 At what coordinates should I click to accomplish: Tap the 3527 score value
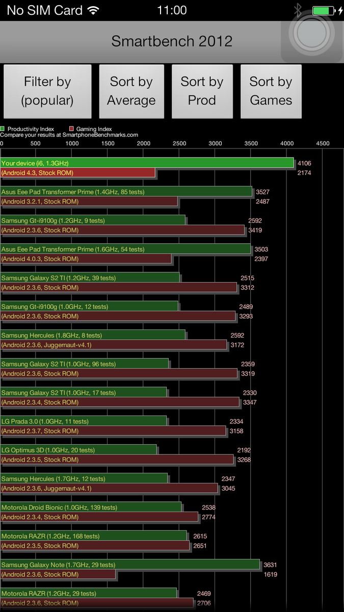point(262,192)
